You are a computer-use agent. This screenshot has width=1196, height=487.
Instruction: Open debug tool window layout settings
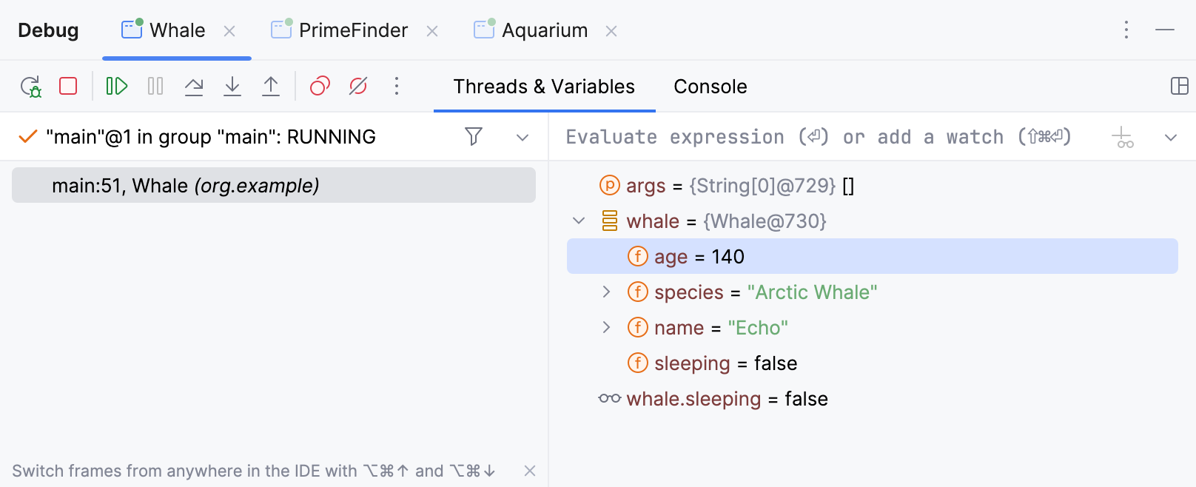[x=1179, y=87]
